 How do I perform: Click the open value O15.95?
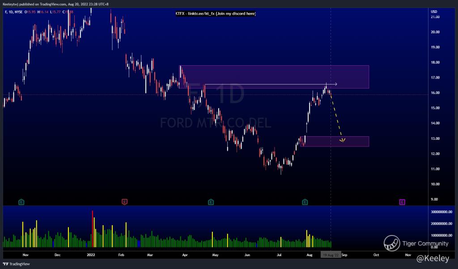pyautogui.click(x=30, y=12)
